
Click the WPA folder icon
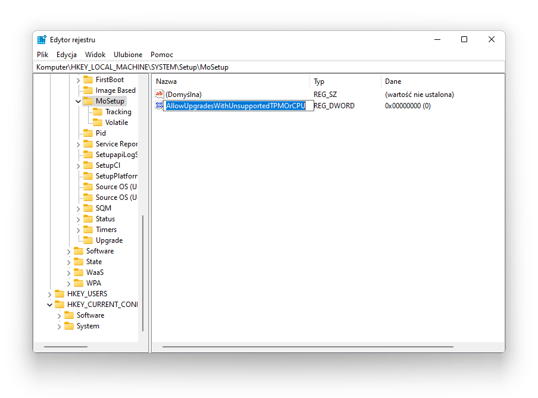pyautogui.click(x=79, y=283)
